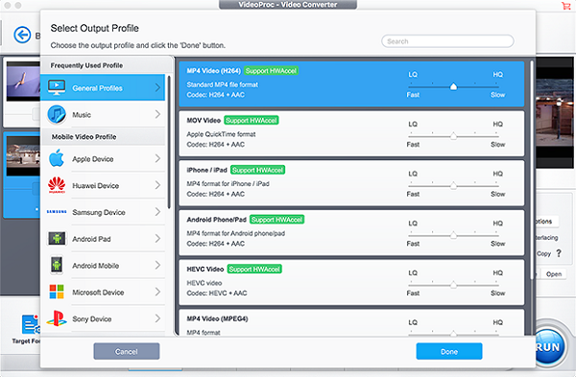Select MP4 Video (H264) profile title

[x=213, y=71]
